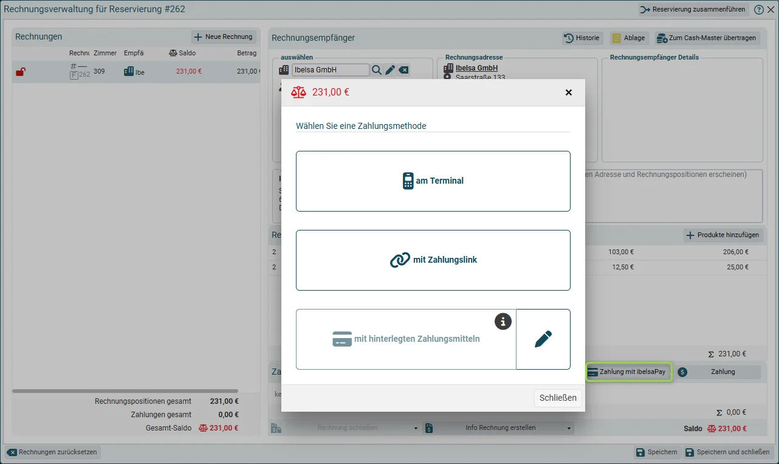Reset invoices with Rechnungen zurücksetzen

point(53,452)
